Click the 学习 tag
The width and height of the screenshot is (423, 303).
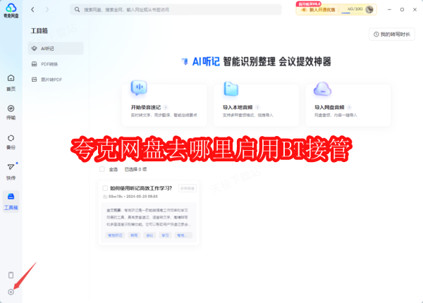(165, 235)
